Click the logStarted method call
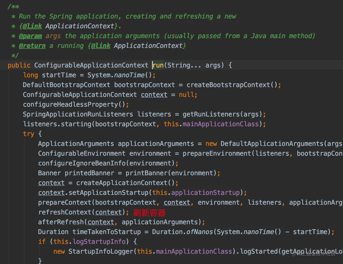Viewport: 343px width, 264px height. [x=259, y=251]
